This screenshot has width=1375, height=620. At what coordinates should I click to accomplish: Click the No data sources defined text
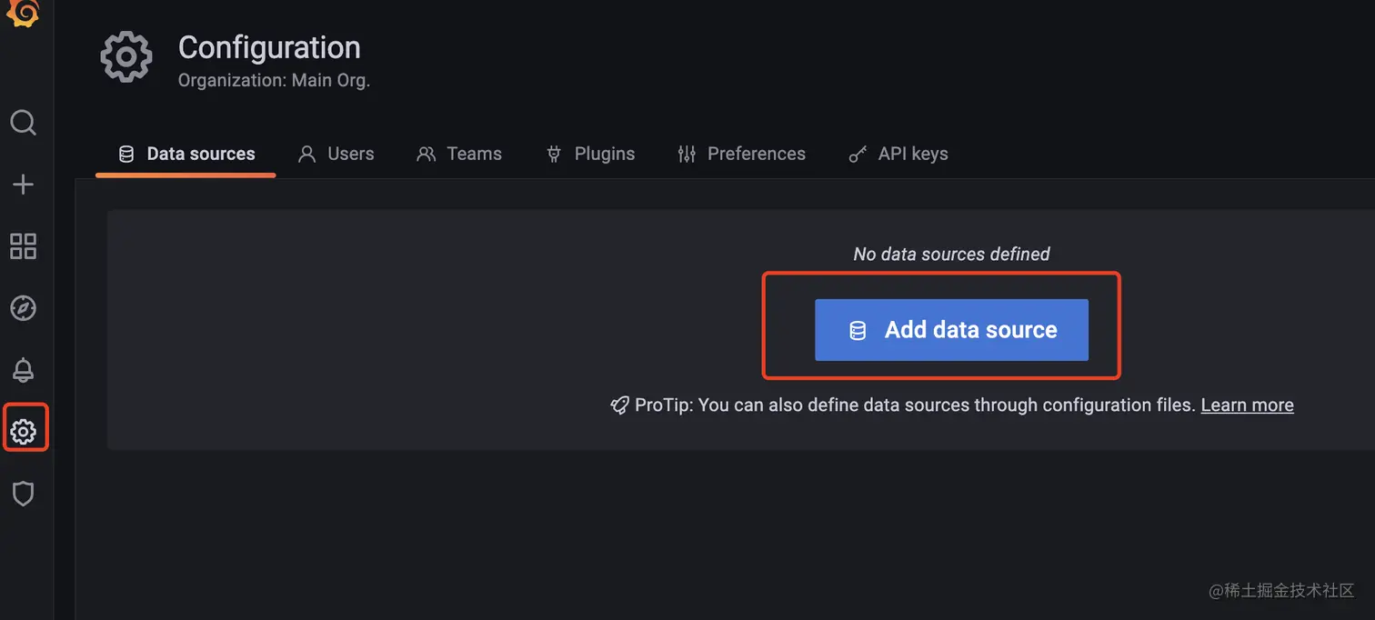pyautogui.click(x=951, y=254)
